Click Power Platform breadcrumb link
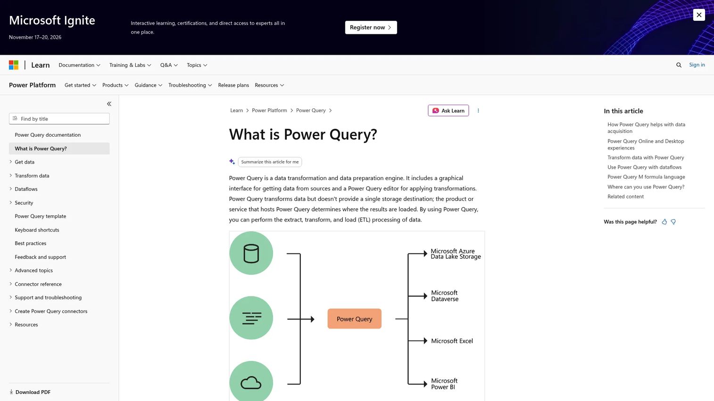Viewport: 714px width, 401px height. click(269, 111)
